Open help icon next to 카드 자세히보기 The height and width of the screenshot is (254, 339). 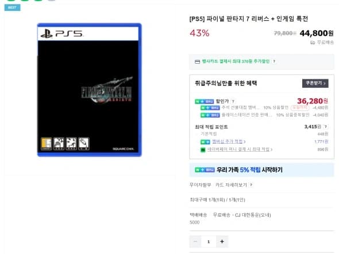pyautogui.click(x=251, y=185)
